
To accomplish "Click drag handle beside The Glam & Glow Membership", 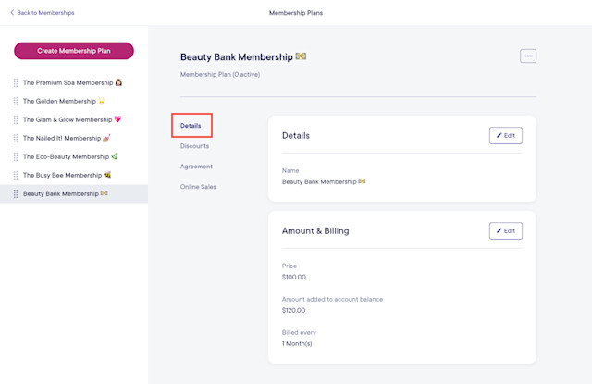I will point(16,119).
